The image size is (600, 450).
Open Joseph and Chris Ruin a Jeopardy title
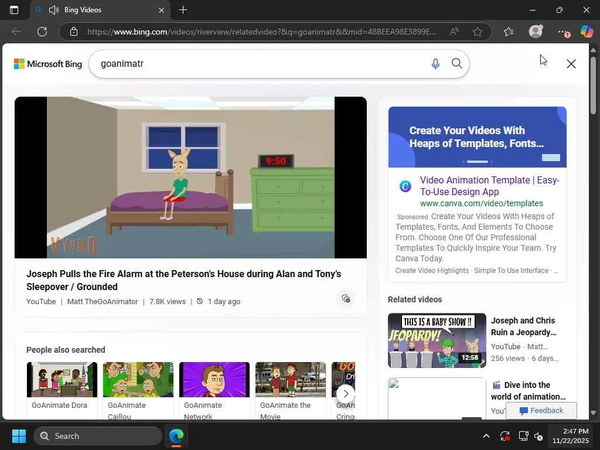tap(523, 326)
